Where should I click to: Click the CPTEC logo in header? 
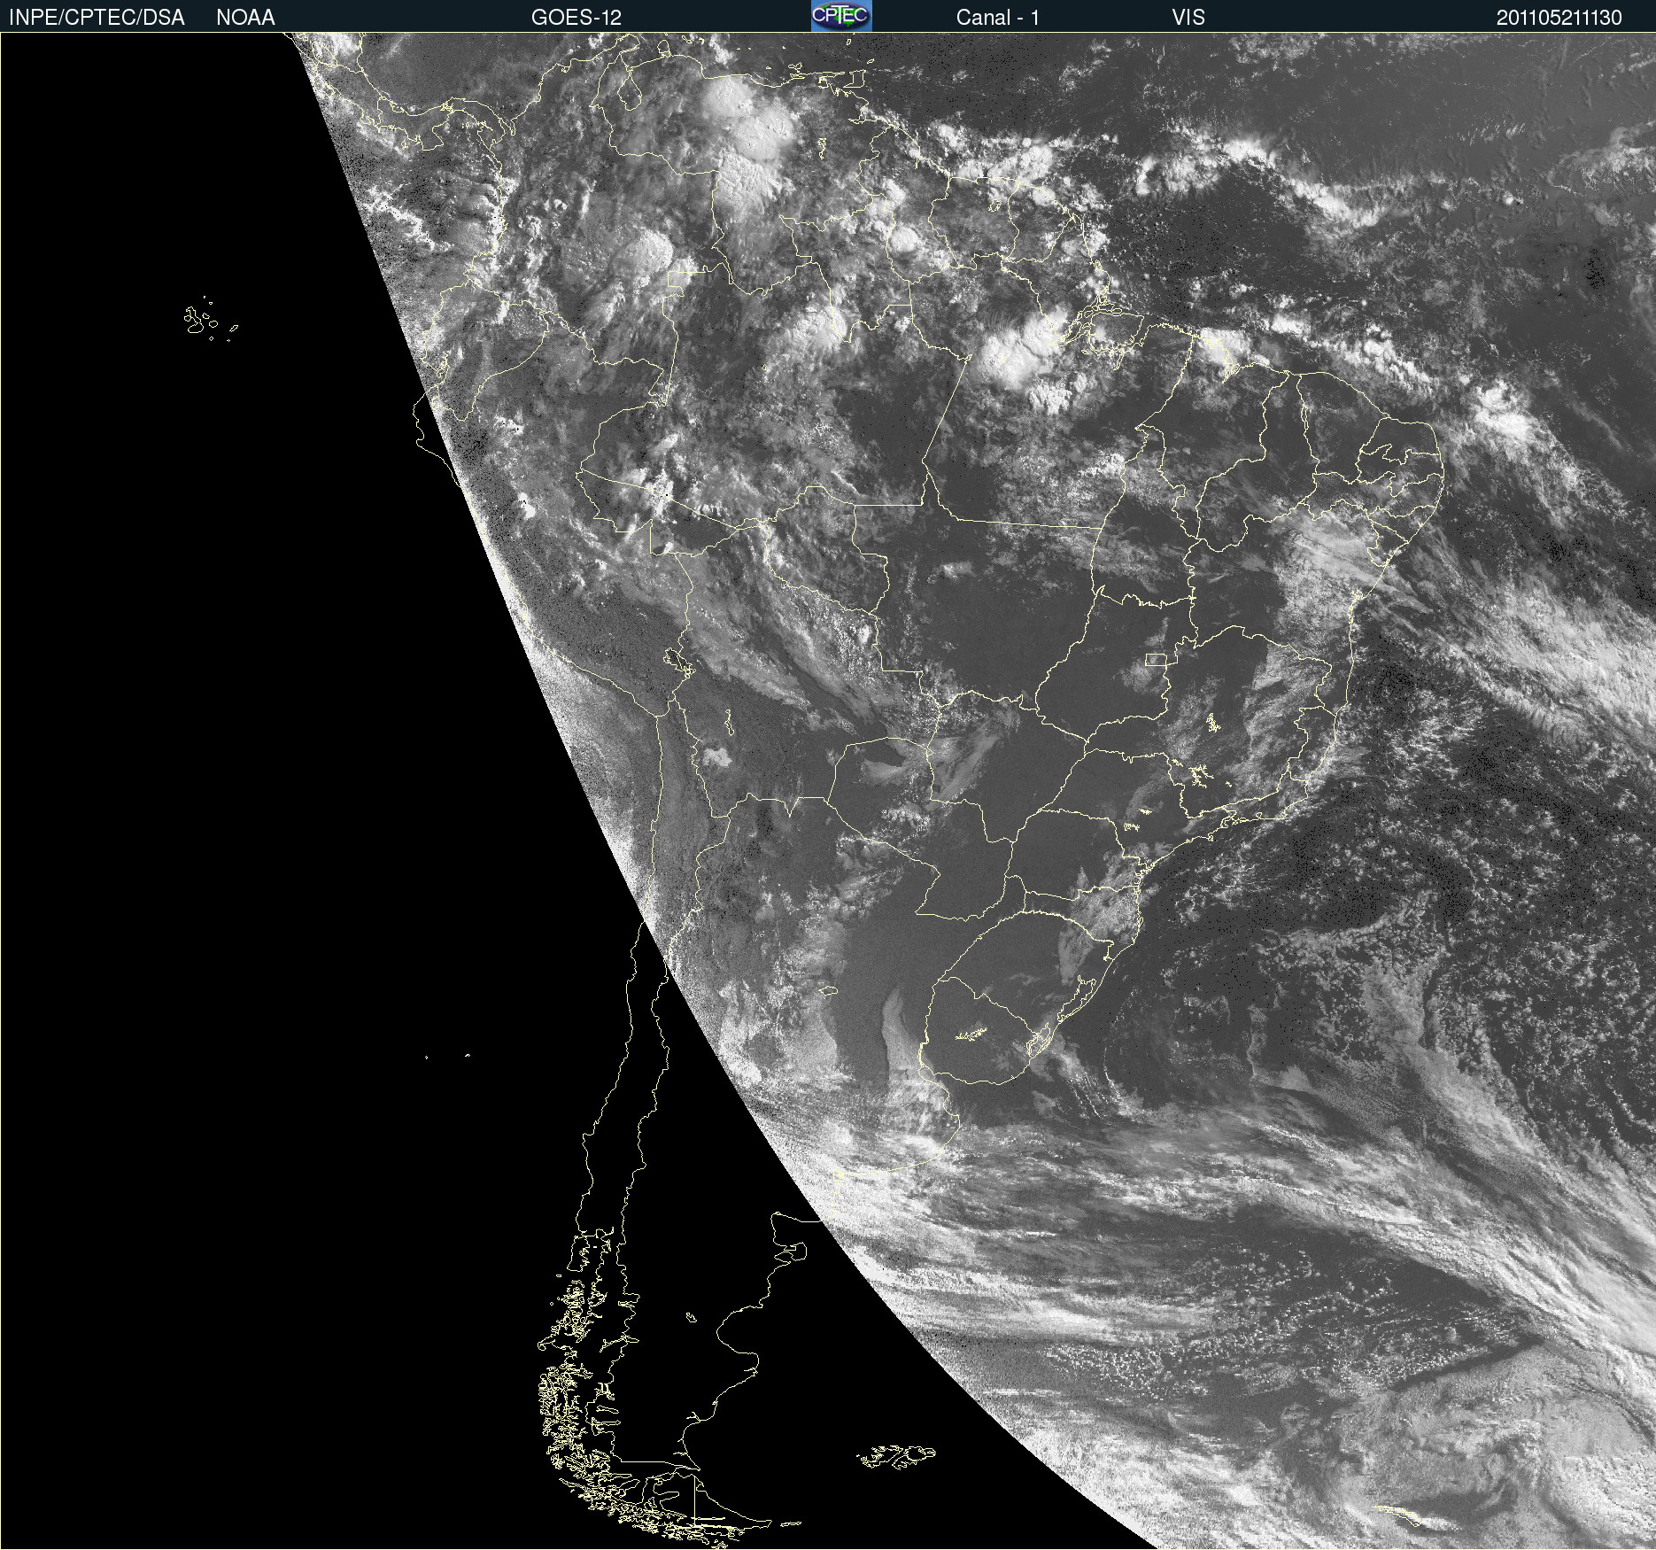click(841, 16)
